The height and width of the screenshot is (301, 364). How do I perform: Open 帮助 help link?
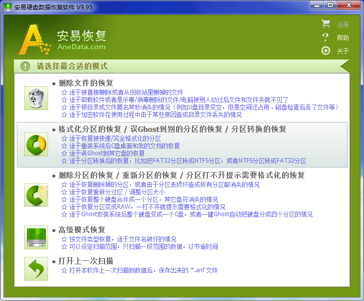(x=343, y=38)
